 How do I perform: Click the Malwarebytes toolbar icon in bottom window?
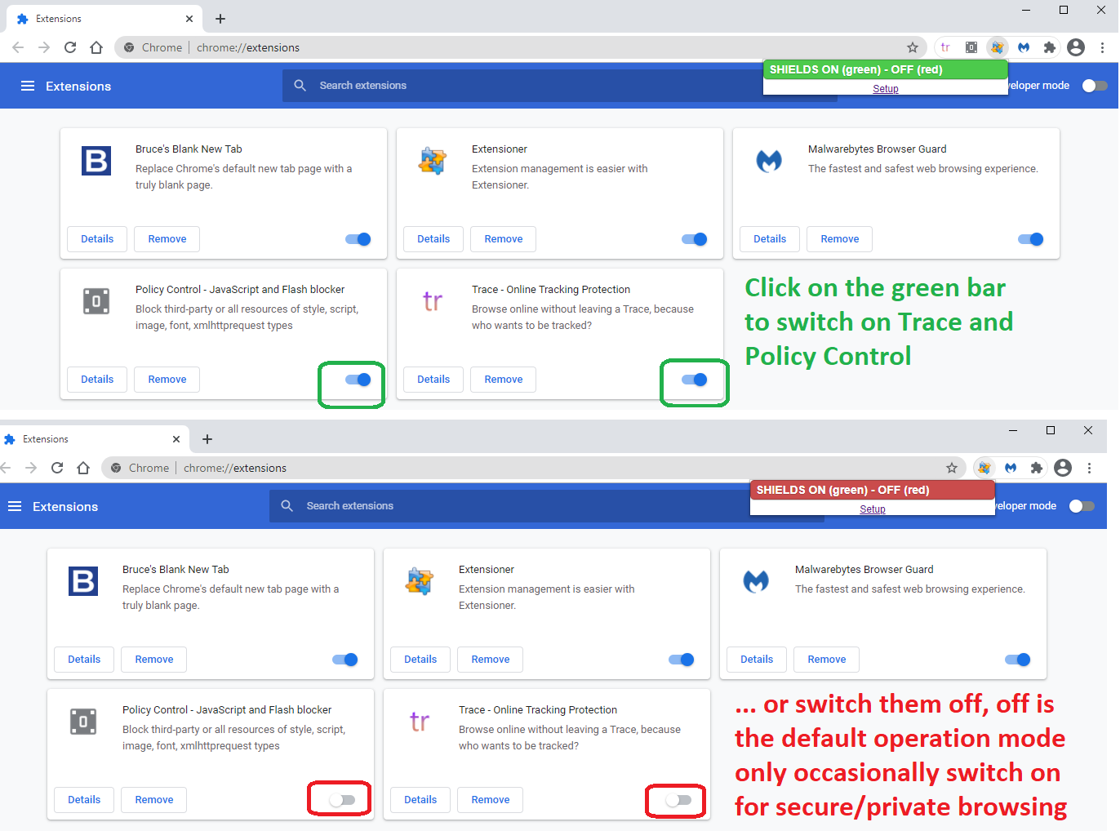1011,468
